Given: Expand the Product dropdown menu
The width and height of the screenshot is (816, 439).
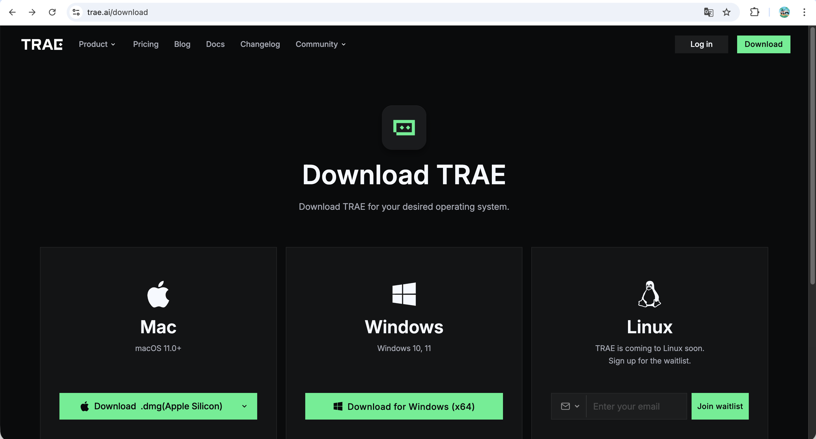Looking at the screenshot, I should [x=97, y=44].
